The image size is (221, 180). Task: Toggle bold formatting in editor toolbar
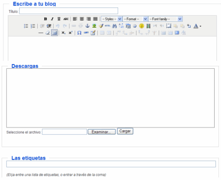click(x=45, y=19)
